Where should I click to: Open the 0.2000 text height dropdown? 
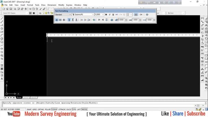(99, 15)
